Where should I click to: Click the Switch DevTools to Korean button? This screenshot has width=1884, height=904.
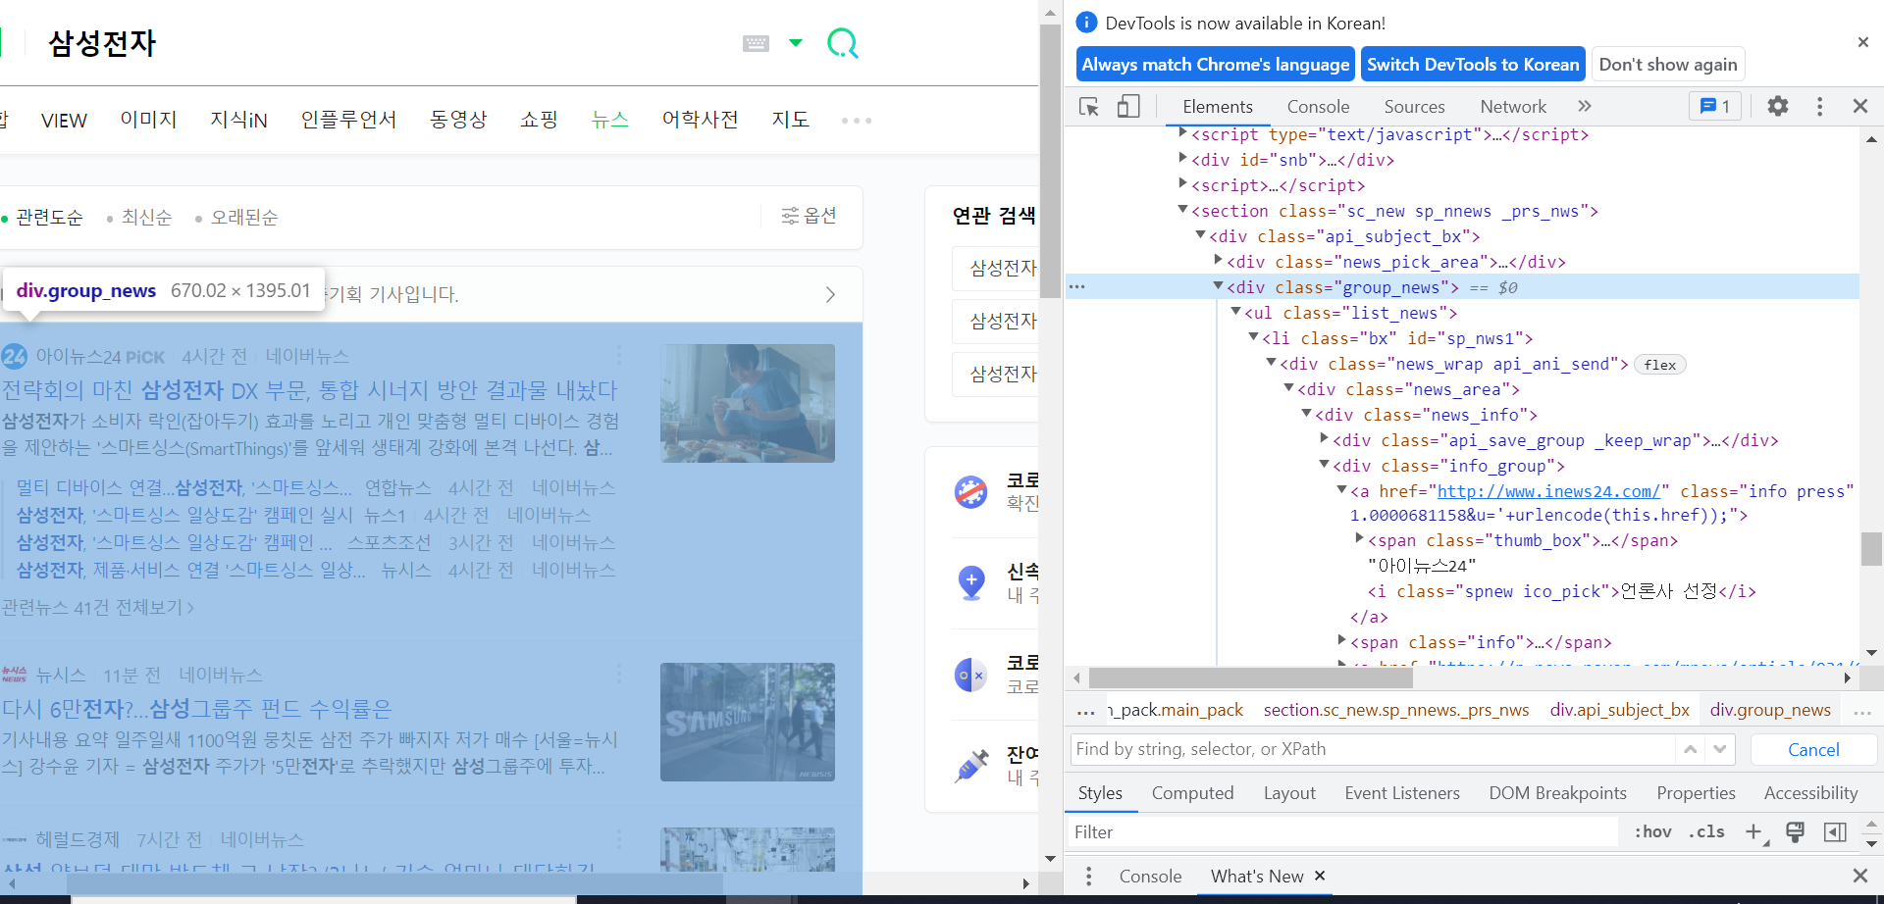point(1474,65)
